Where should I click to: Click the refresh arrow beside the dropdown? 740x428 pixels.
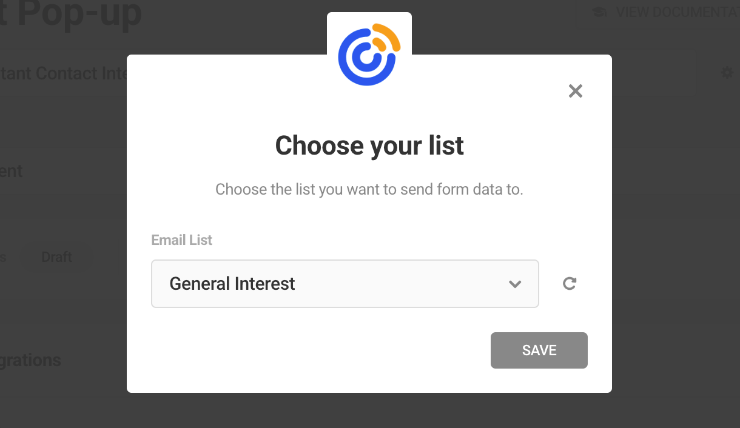pyautogui.click(x=569, y=283)
